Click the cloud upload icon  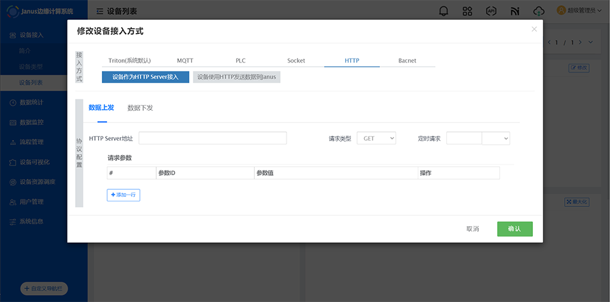539,11
